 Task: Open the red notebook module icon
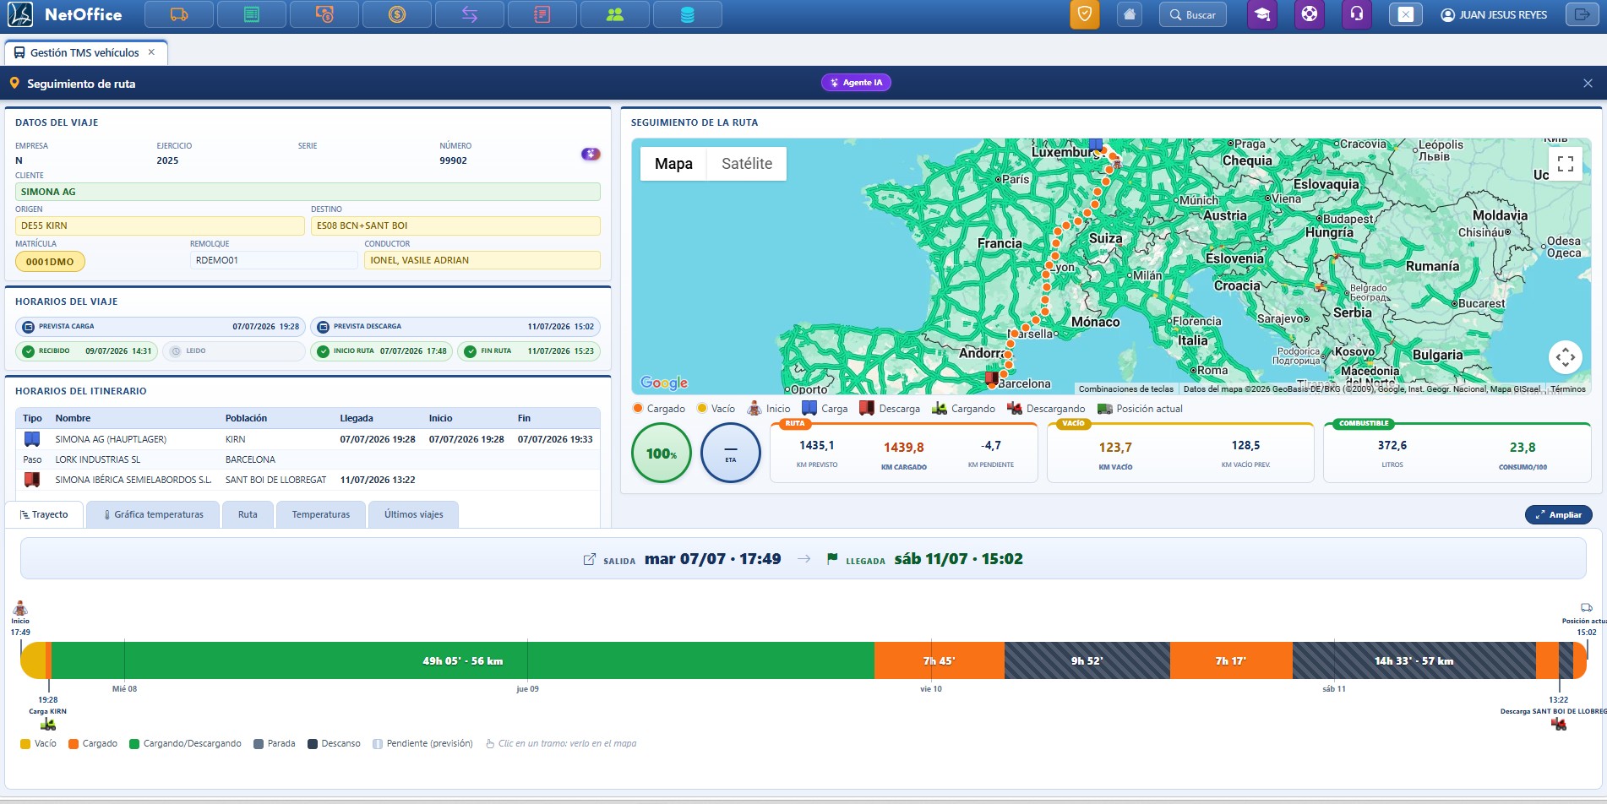[x=542, y=14]
